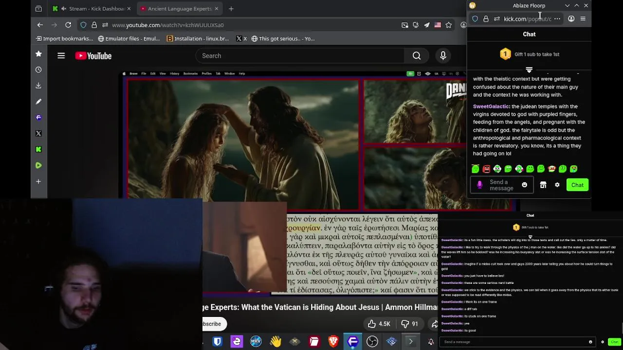
Task: Open three-dot page actions in Kick popup
Action: [557, 19]
